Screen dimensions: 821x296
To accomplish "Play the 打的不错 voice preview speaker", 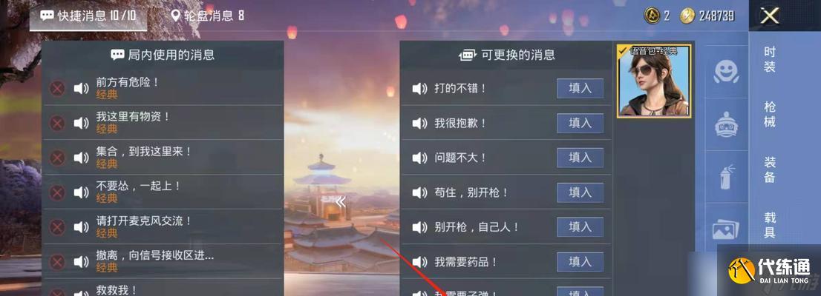I will pos(420,89).
